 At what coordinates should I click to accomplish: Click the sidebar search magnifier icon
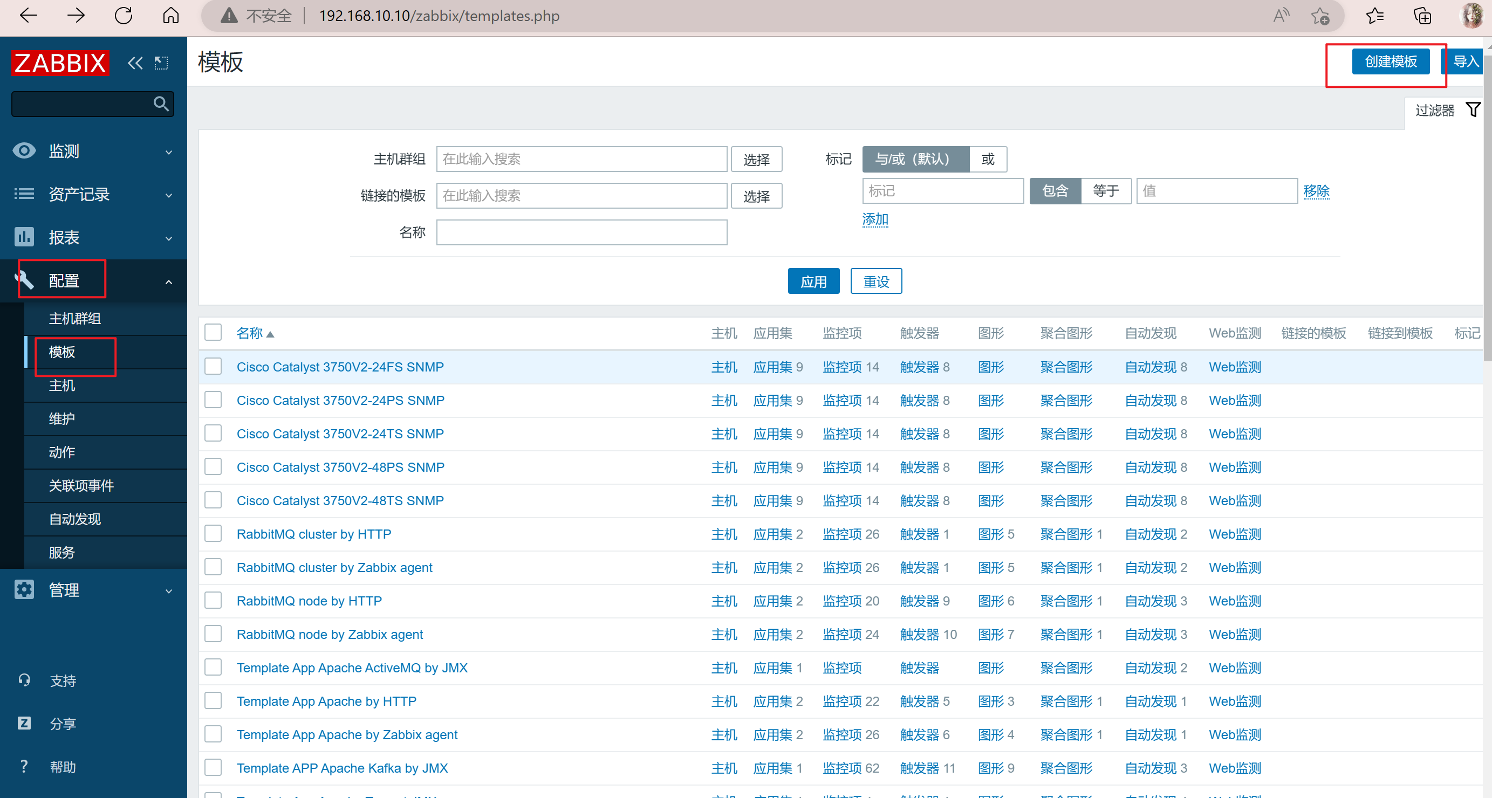161,104
